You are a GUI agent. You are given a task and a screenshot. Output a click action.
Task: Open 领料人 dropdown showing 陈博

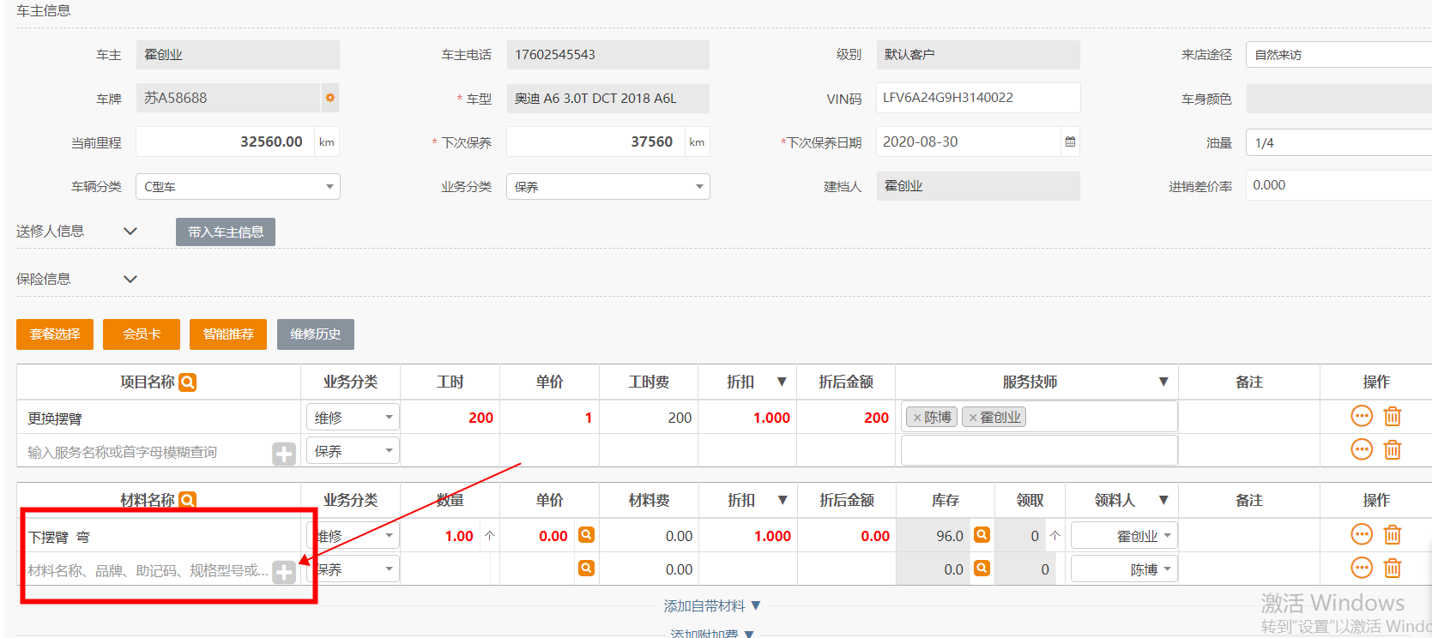point(1124,569)
